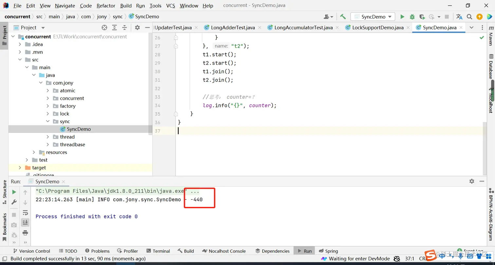Expand the resources folder
Viewport: 495px width, 265px height.
(x=34, y=152)
